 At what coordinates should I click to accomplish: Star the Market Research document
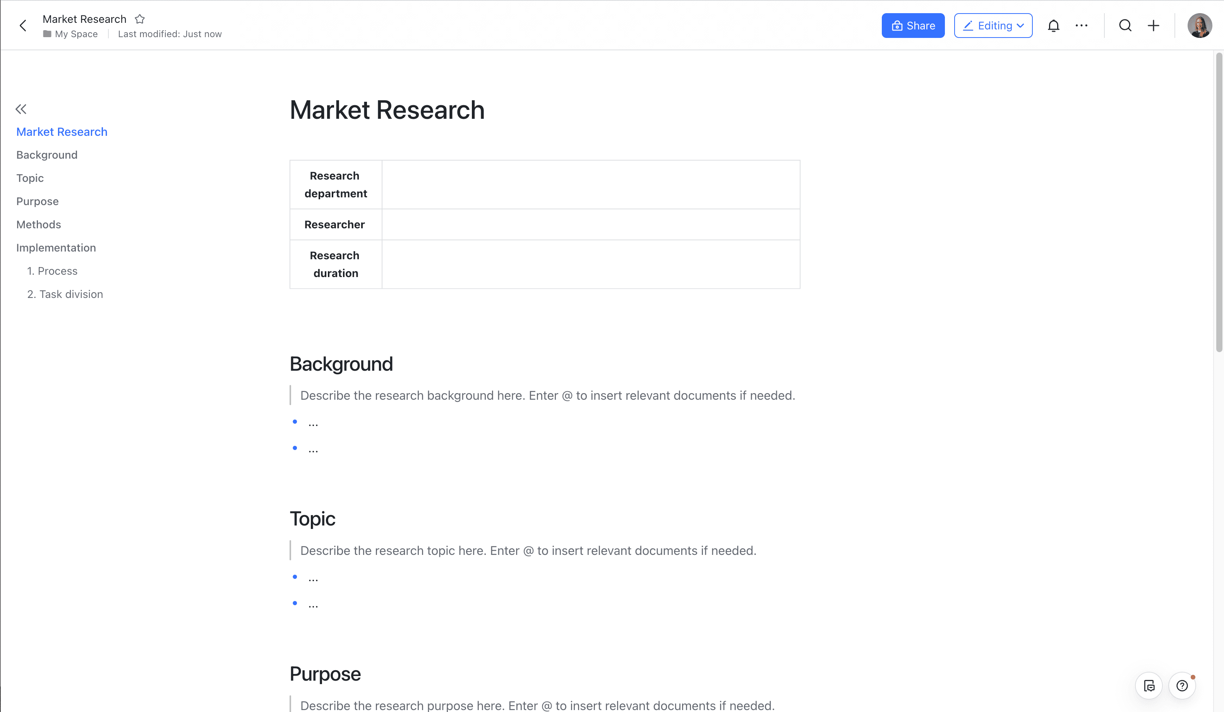pyautogui.click(x=140, y=19)
